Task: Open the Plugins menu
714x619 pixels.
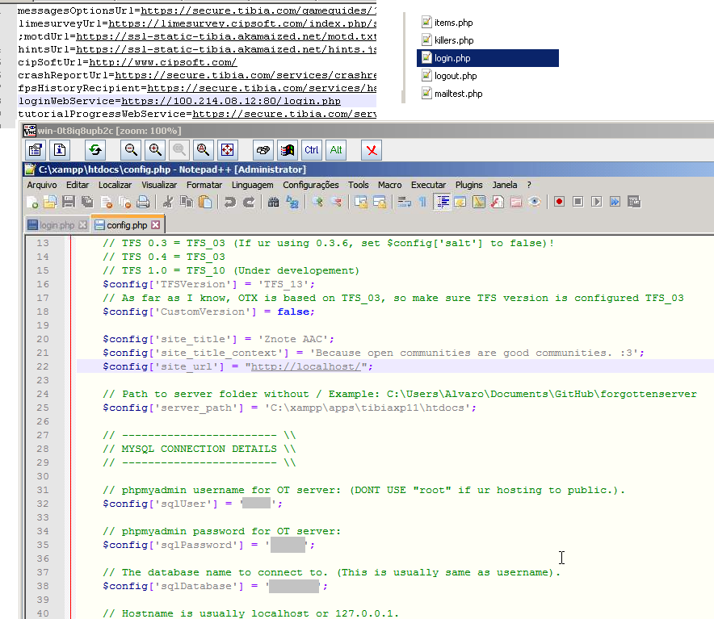Action: tap(469, 186)
